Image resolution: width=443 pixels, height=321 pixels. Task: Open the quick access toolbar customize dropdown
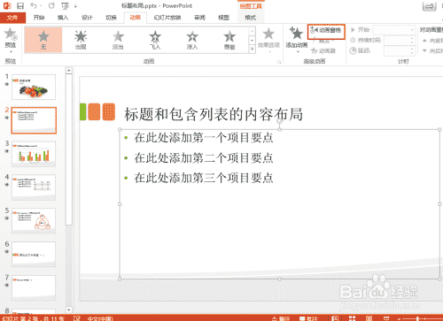(75, 6)
